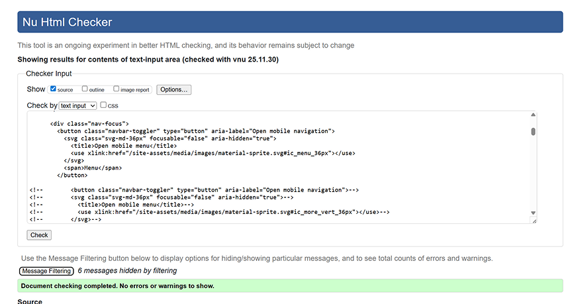The height and width of the screenshot is (304, 572).
Task: Open the Message Filtering button
Action: (46, 271)
